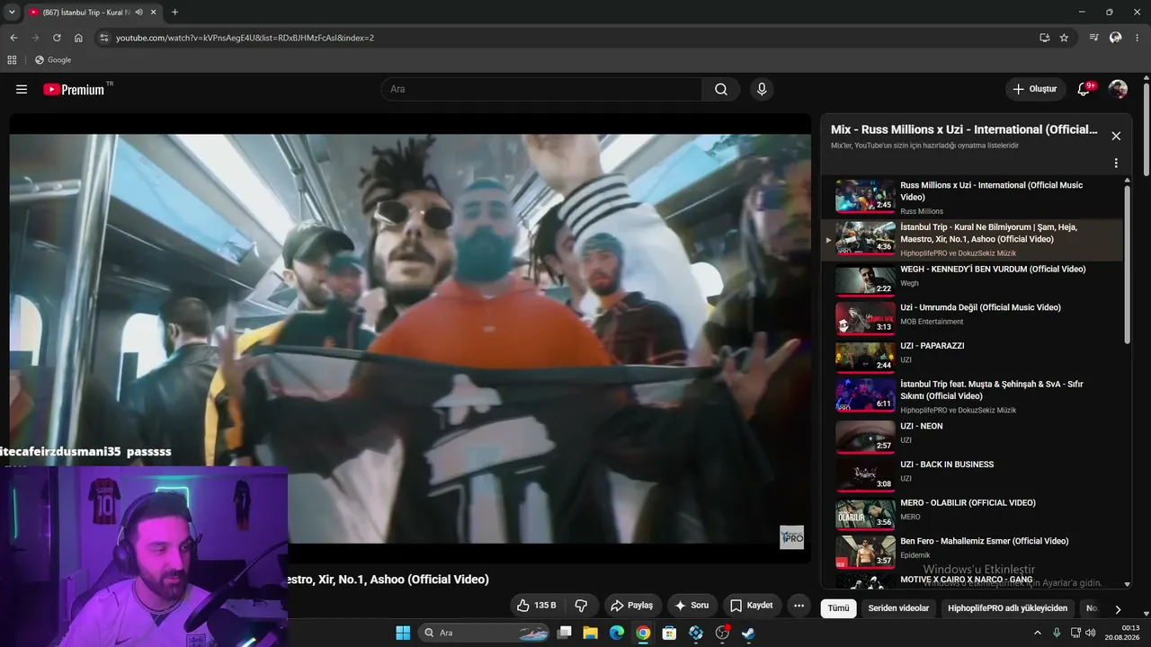The image size is (1151, 647).
Task: Select the Tümü filter chip
Action: pos(838,608)
